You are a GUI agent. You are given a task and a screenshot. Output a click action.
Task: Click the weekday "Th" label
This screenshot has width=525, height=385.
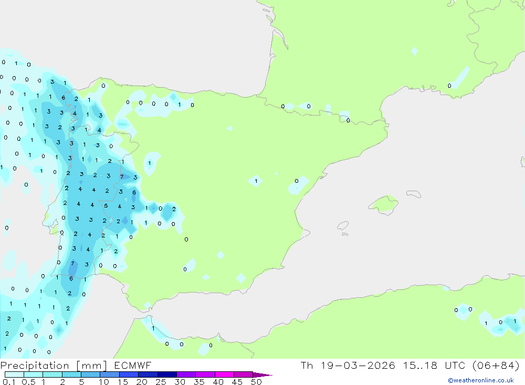307,366
